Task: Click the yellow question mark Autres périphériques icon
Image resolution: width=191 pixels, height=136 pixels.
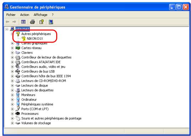Action: (18, 34)
